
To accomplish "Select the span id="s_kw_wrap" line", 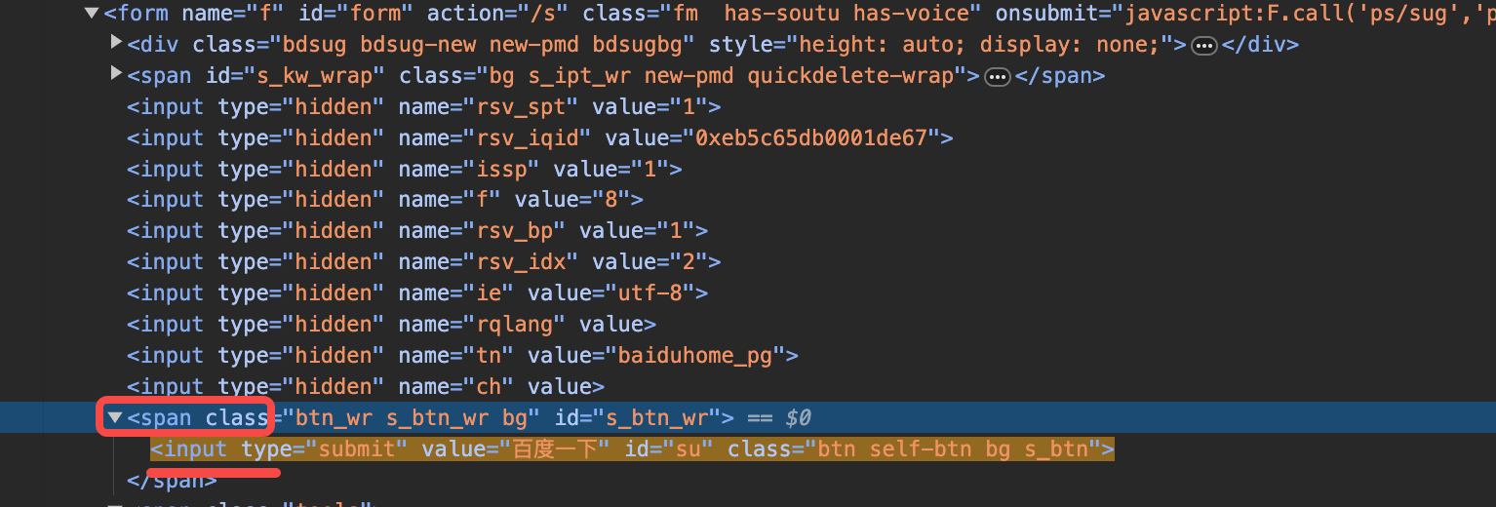I will (616, 76).
